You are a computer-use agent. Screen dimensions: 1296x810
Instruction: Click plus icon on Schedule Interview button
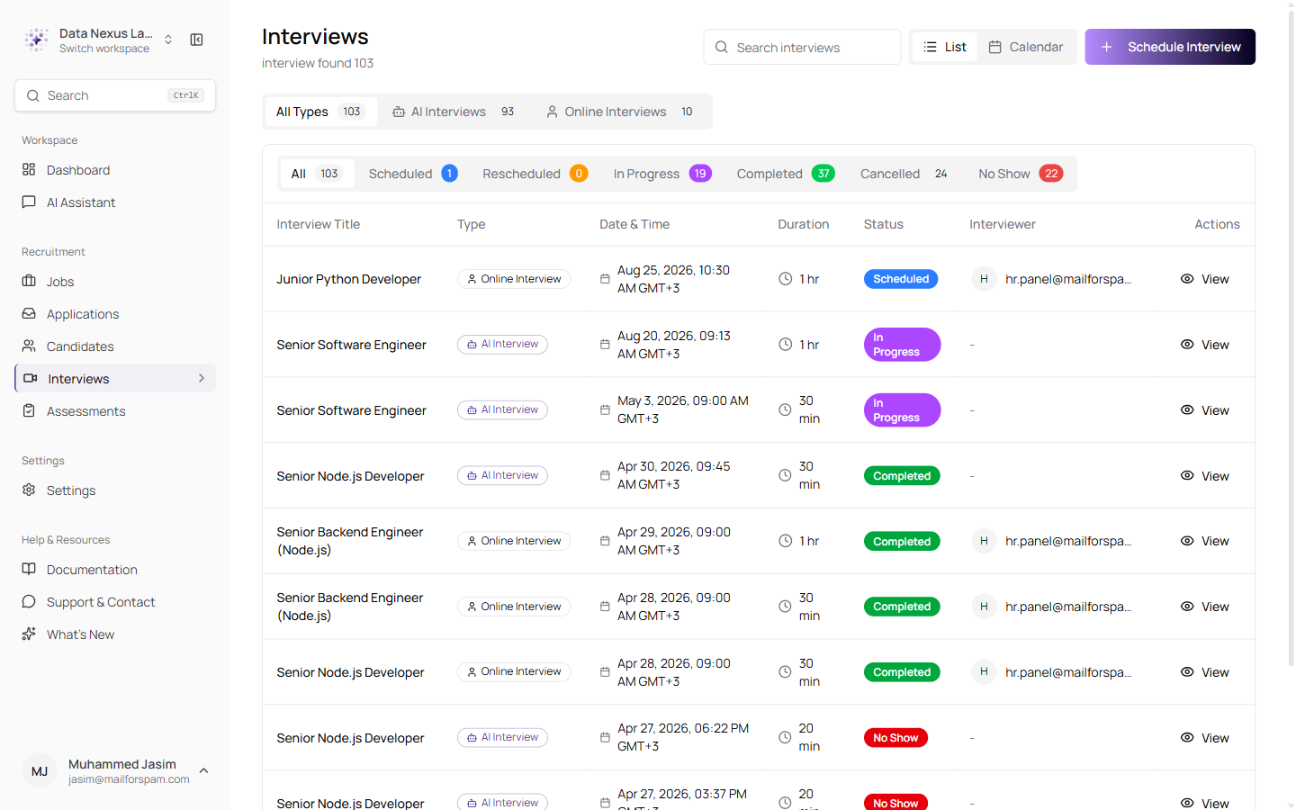tap(1107, 47)
